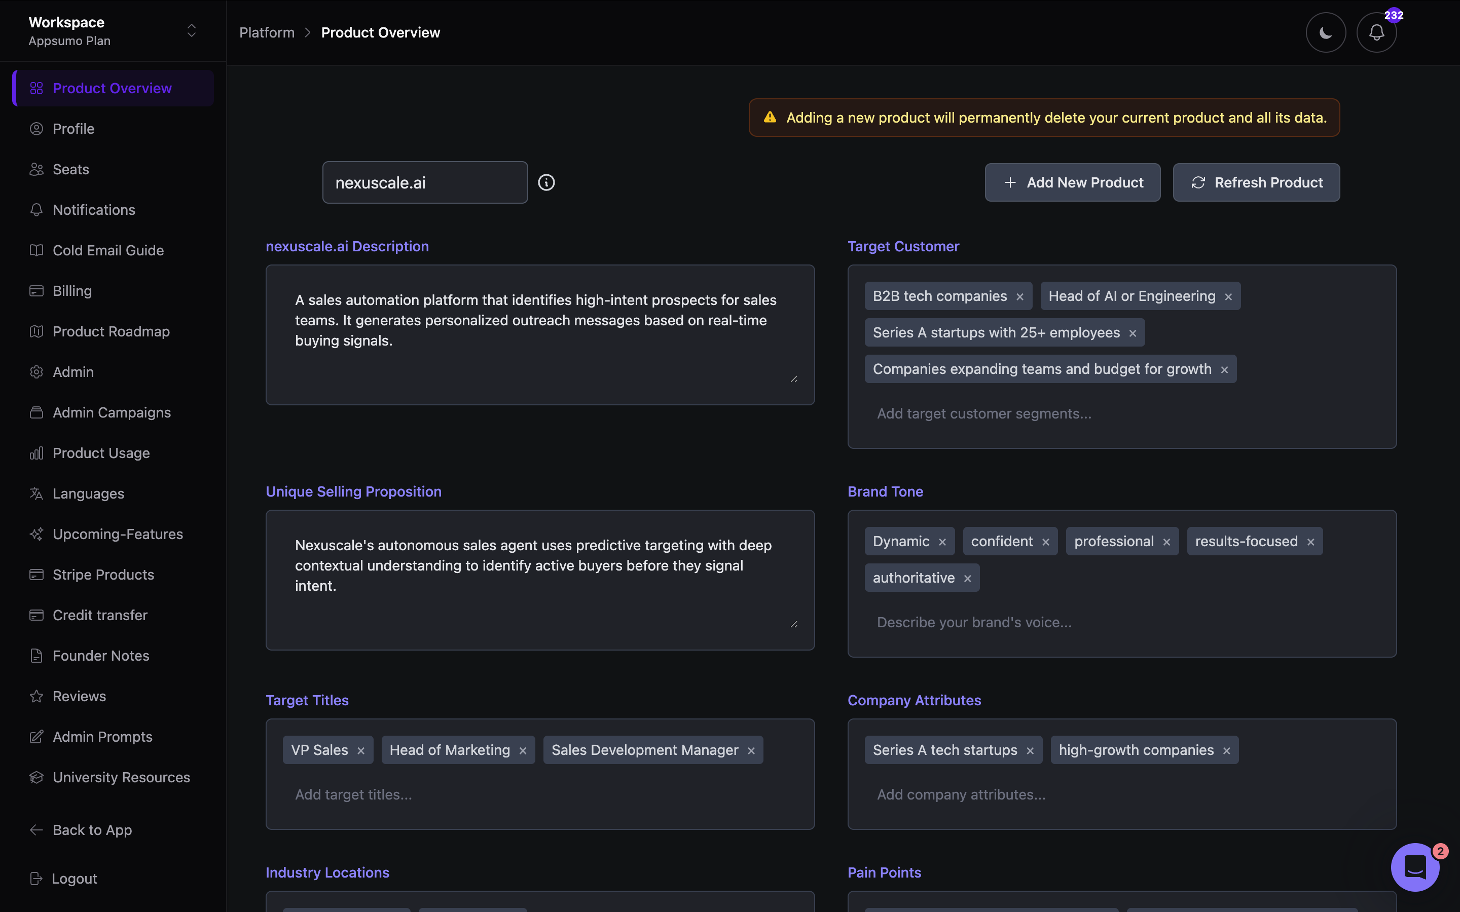Open Platform breadcrumb link
The width and height of the screenshot is (1460, 912).
pos(267,32)
